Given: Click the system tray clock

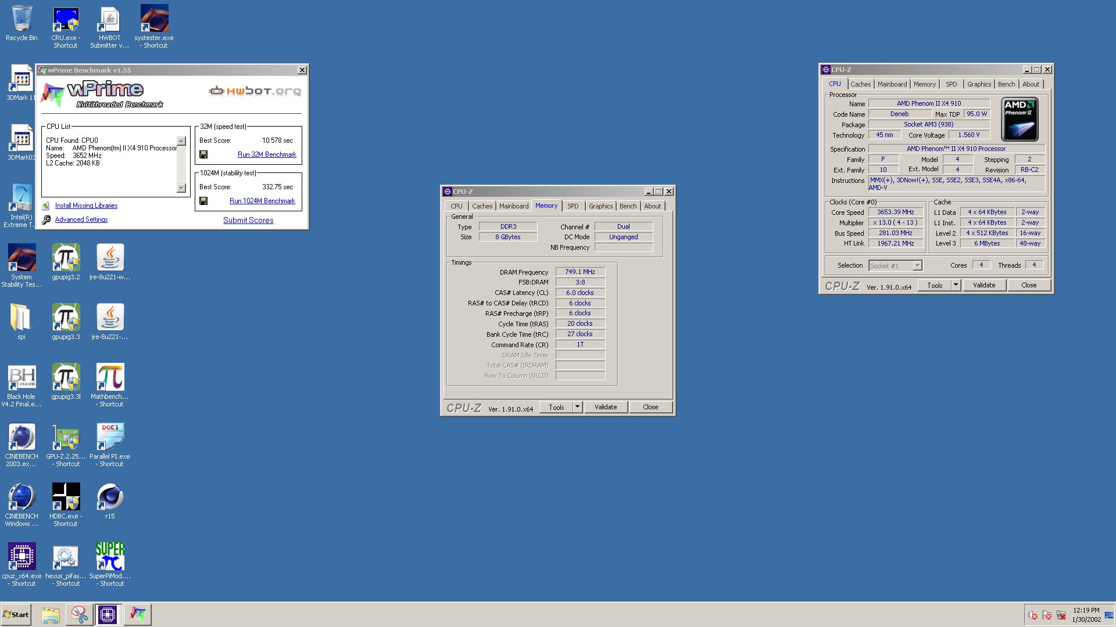Looking at the screenshot, I should click(x=1086, y=615).
